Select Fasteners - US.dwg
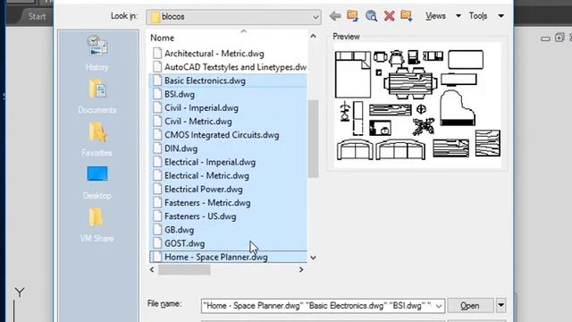572x322 pixels. 200,216
